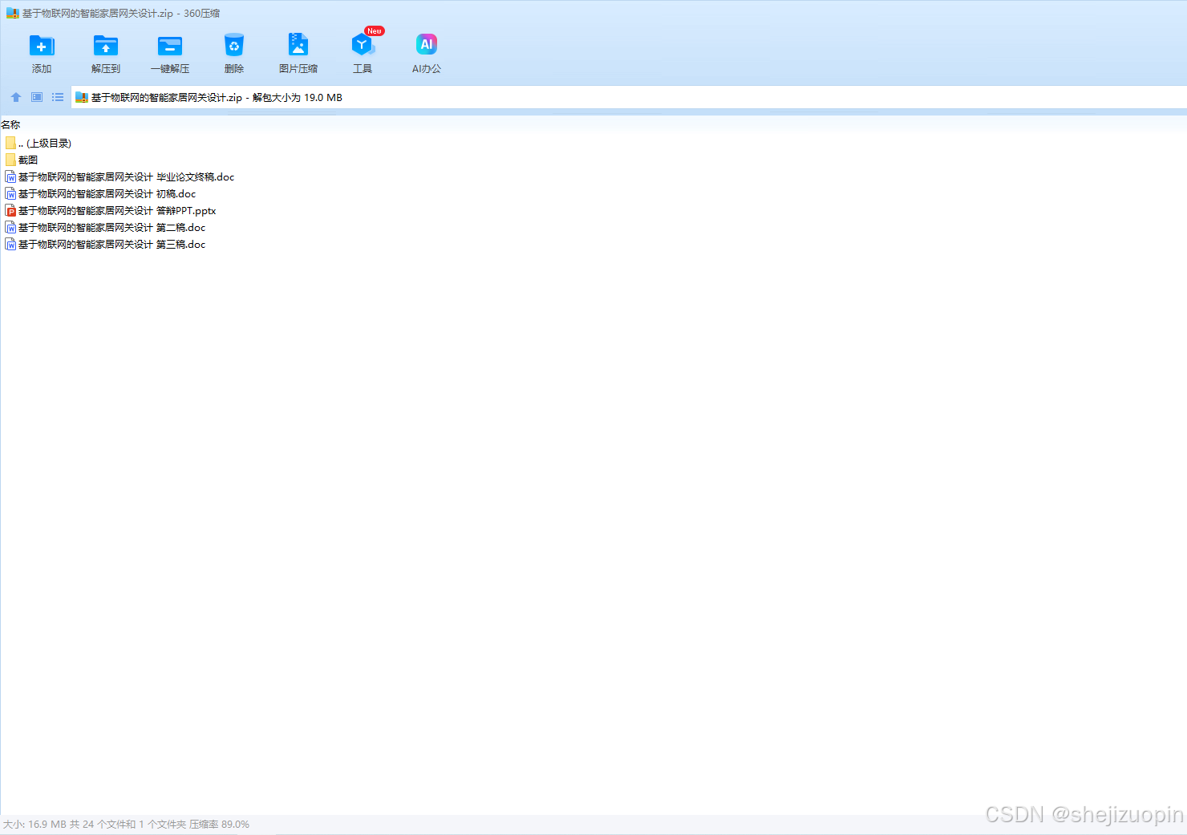Screen dimensions: 1187x835
Task: Click the Word icon of 初稿.doc
Action: [10, 193]
